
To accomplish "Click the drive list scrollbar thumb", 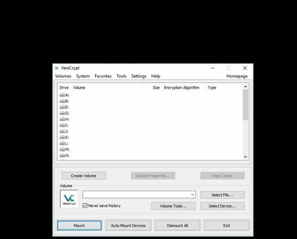I will click(x=246, y=105).
